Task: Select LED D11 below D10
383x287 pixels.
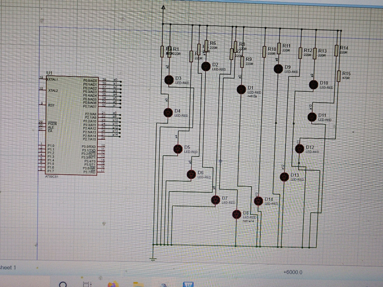Action: click(x=312, y=117)
